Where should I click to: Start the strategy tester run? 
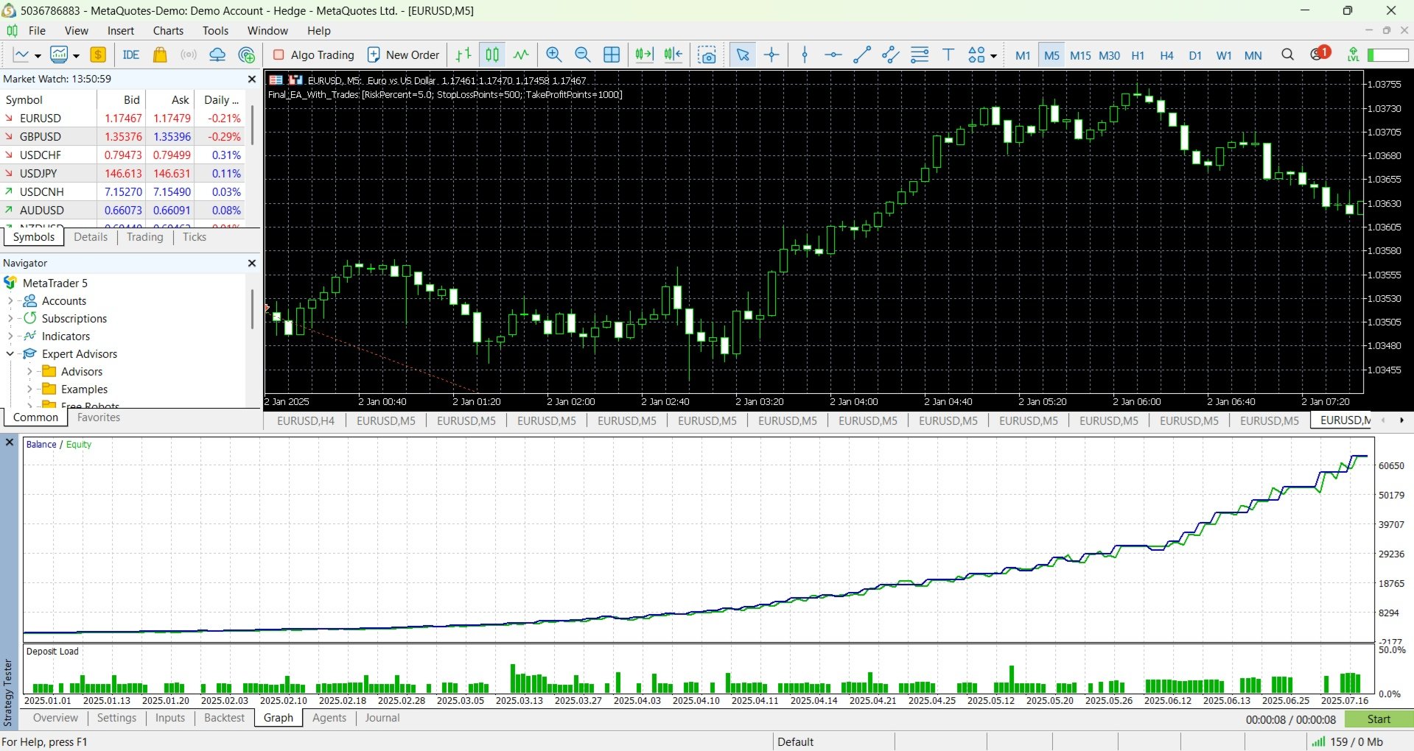pos(1379,719)
